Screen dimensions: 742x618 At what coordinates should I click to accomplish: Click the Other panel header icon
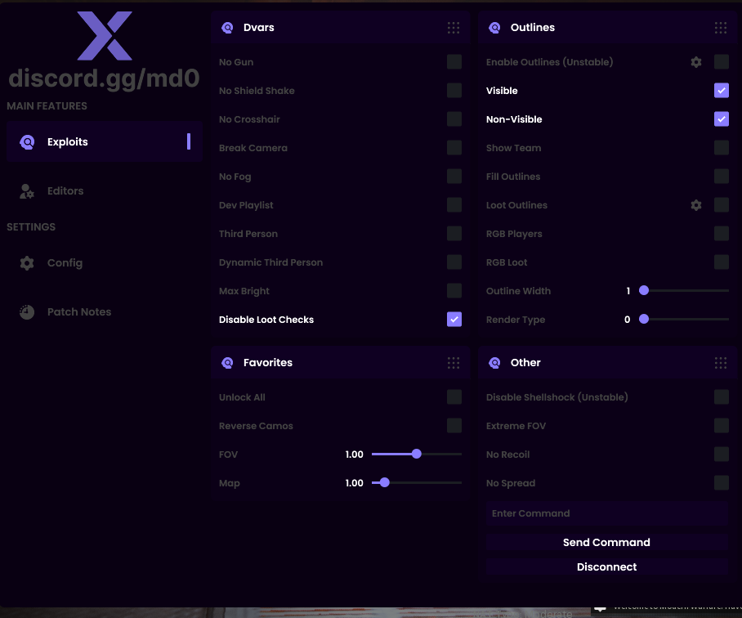[x=494, y=362]
